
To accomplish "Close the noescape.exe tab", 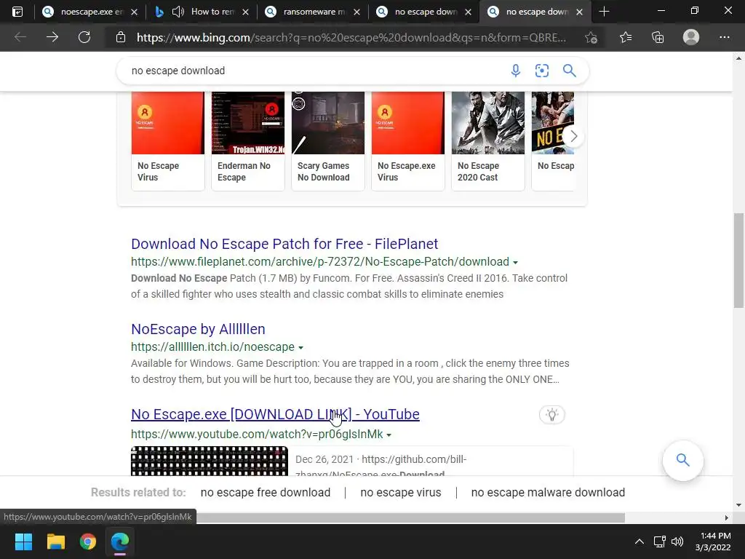I will point(135,12).
